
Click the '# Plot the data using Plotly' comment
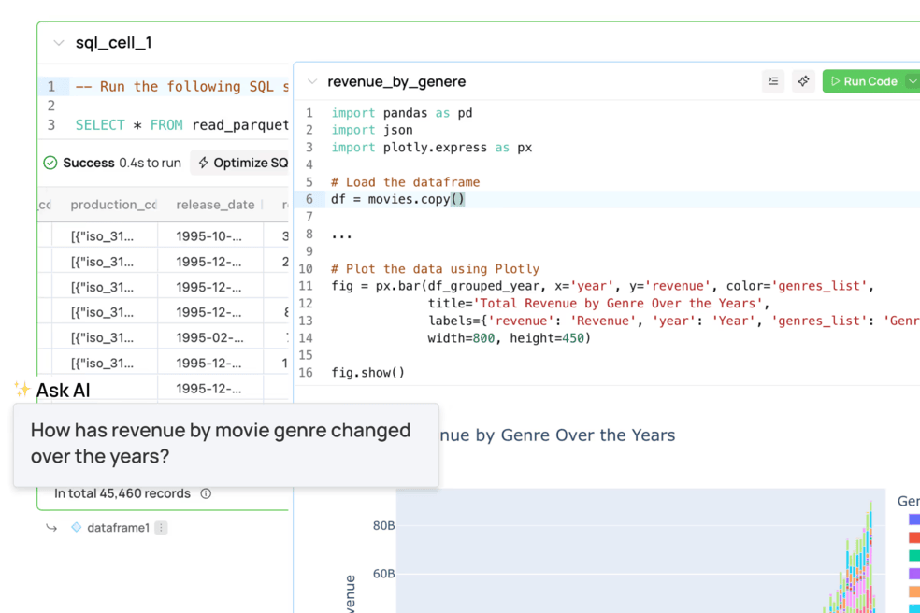(435, 269)
